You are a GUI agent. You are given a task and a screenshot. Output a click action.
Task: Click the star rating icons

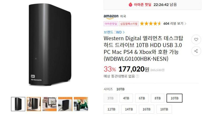pyautogui.click(x=151, y=23)
